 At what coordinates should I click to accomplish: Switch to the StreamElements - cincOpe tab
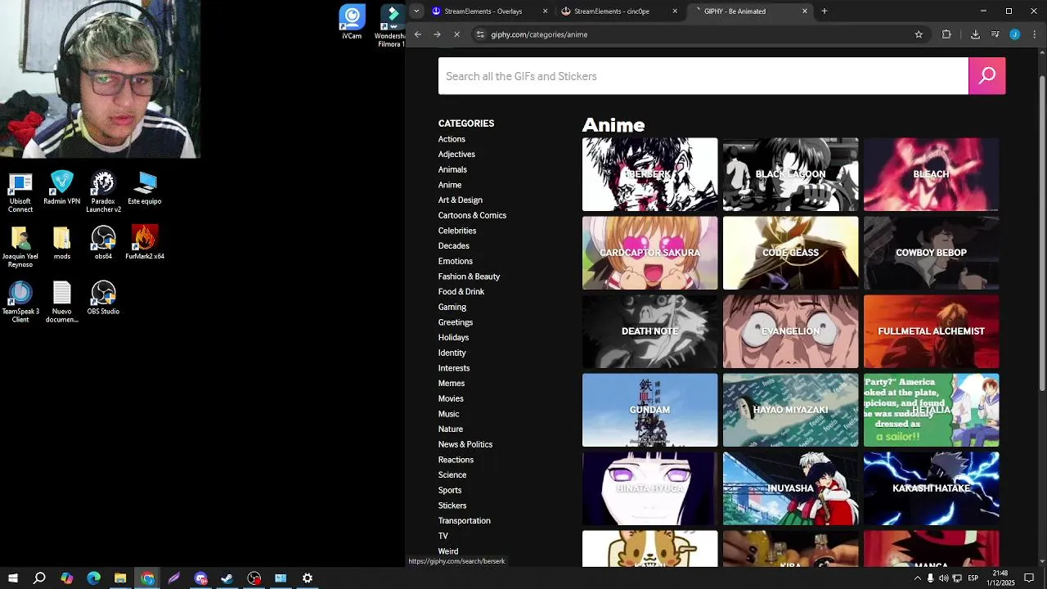point(619,11)
